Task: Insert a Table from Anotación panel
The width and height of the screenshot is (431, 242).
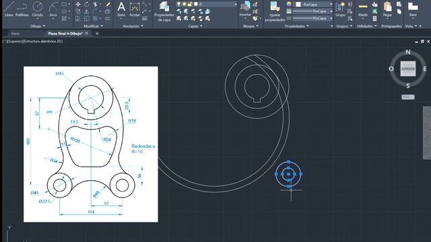Action: click(145, 19)
